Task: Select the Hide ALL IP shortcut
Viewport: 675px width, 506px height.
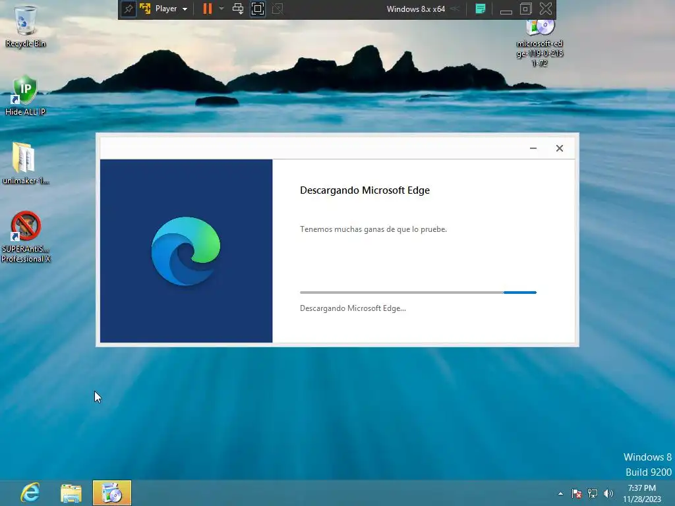Action: [25, 95]
